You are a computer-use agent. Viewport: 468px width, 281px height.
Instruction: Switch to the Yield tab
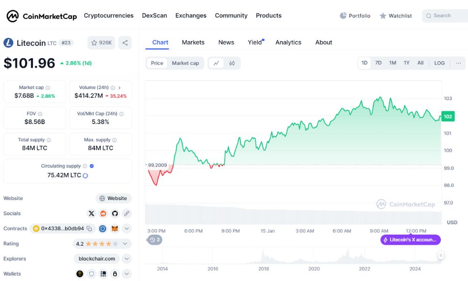255,43
